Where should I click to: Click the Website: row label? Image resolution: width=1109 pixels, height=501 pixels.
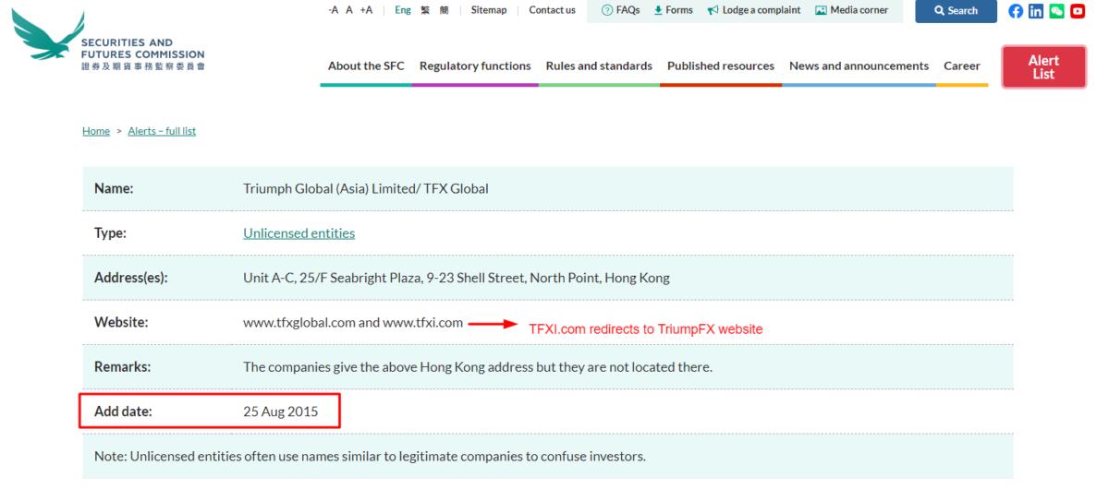point(121,322)
